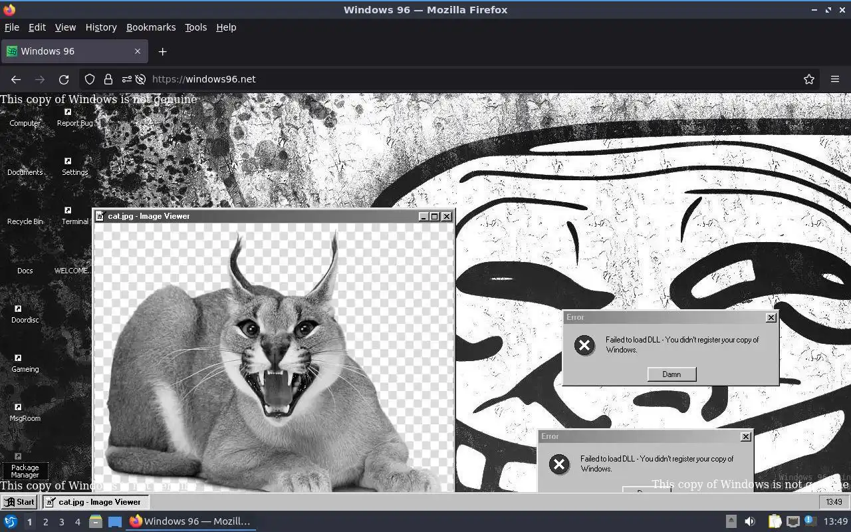Screen dimensions: 851x532
Task: Open the network tray icon
Action: [x=793, y=521]
